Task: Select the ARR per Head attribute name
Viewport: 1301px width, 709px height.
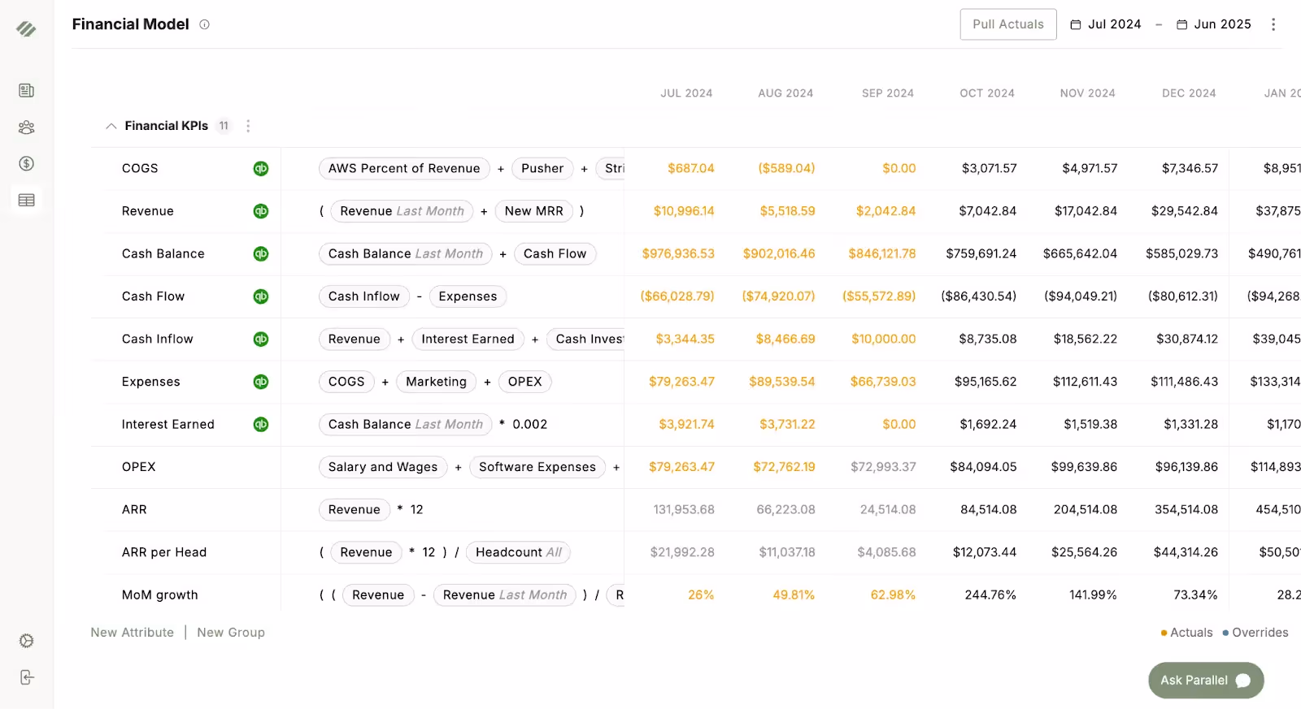Action: [x=164, y=552]
